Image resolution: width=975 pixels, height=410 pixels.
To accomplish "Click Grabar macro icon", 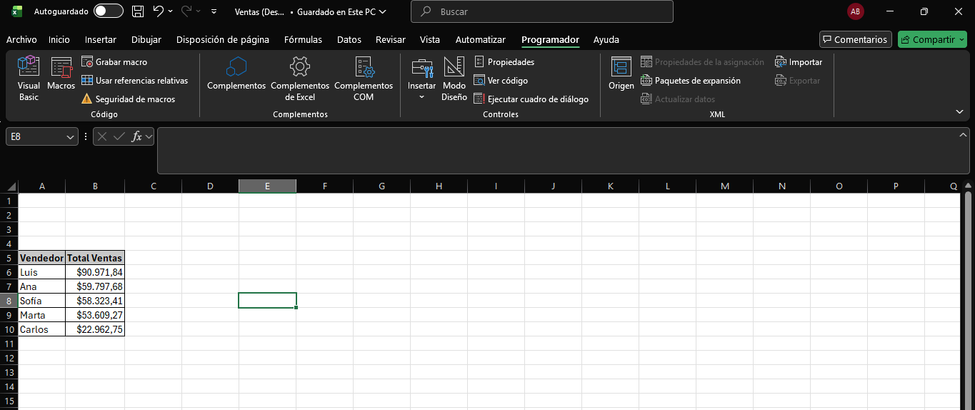I will pyautogui.click(x=87, y=62).
